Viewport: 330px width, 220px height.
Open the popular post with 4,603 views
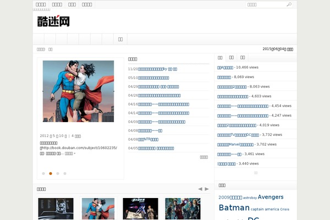(x=233, y=96)
